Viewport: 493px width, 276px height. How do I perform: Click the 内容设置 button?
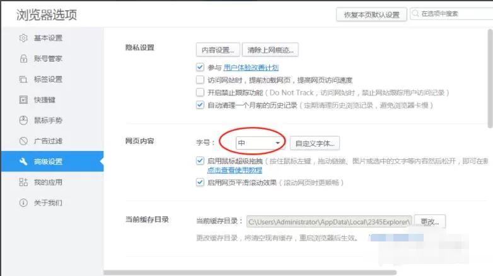(x=218, y=50)
